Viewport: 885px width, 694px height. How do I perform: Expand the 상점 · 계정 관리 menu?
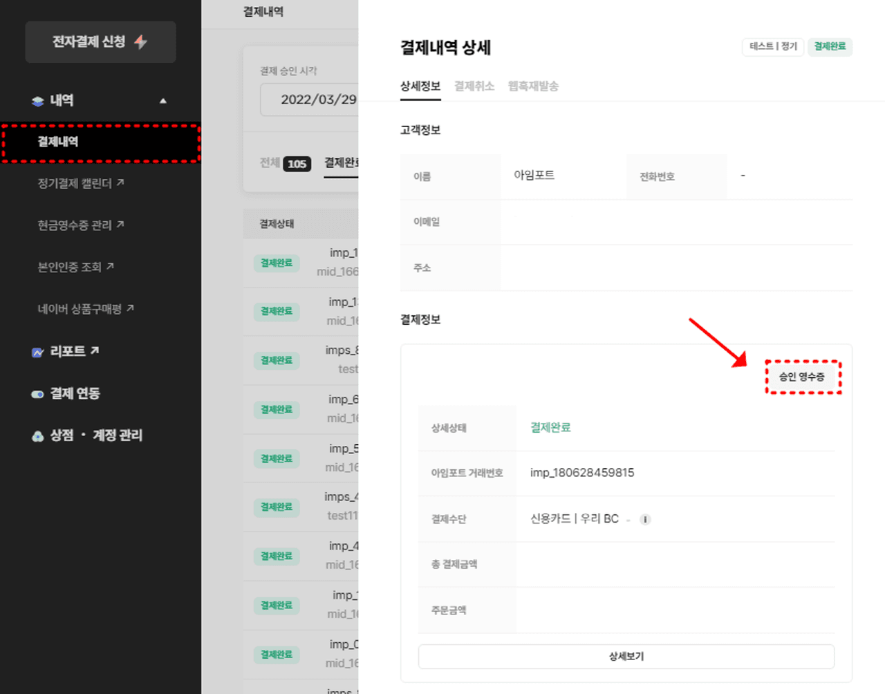pyautogui.click(x=95, y=435)
